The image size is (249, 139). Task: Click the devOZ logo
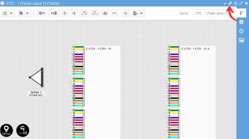[x=23, y=130]
